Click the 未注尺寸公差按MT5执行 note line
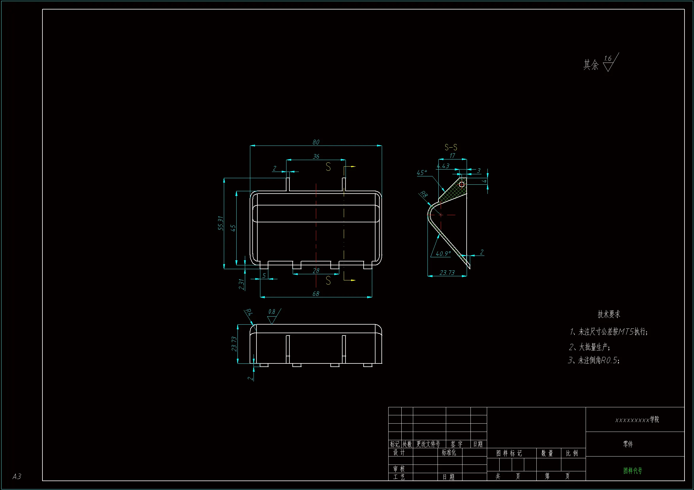Image resolution: width=694 pixels, height=490 pixels. point(609,332)
